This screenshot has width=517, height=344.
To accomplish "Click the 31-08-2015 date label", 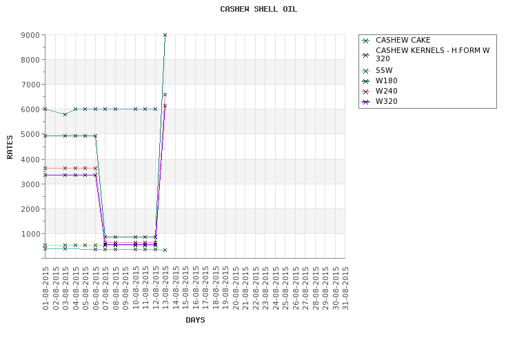I will click(345, 288).
